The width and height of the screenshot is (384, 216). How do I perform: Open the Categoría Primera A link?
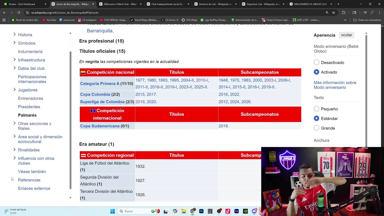(100, 84)
